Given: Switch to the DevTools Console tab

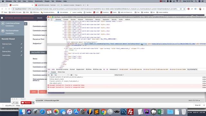Looking at the screenshot, I should (66, 19).
